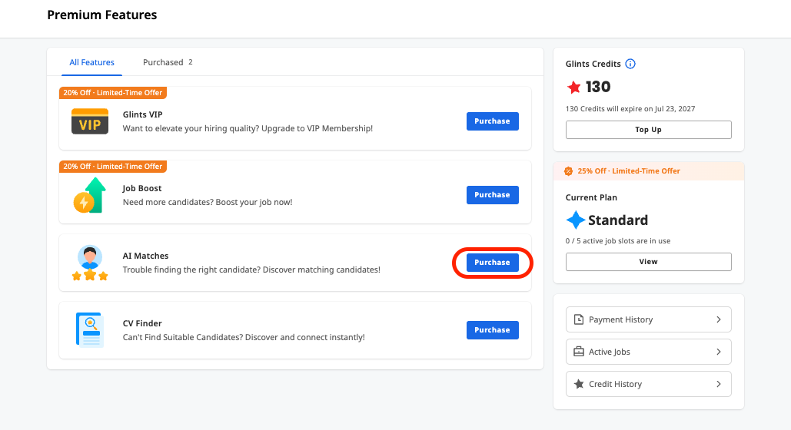Screen dimensions: 791x430
Task: Click the 'Standard' plan name
Action: 618,220
